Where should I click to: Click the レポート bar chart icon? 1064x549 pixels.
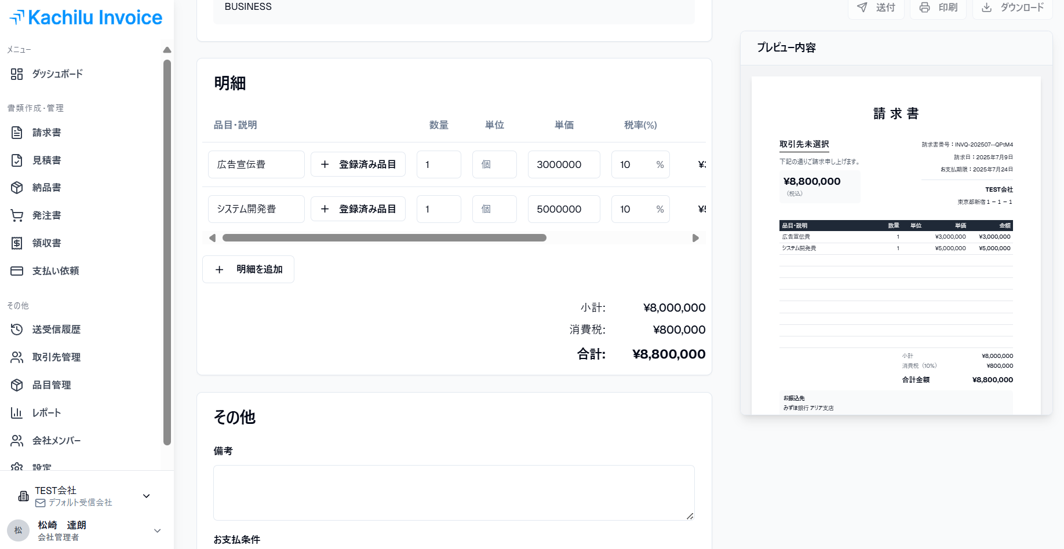[x=17, y=413]
